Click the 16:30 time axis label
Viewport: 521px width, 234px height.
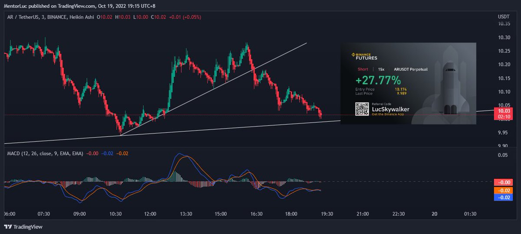(256, 214)
